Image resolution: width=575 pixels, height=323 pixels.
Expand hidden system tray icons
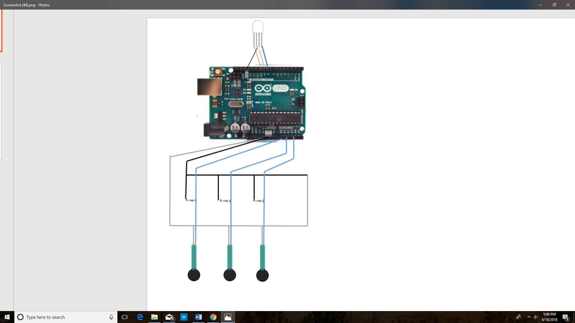(x=529, y=317)
